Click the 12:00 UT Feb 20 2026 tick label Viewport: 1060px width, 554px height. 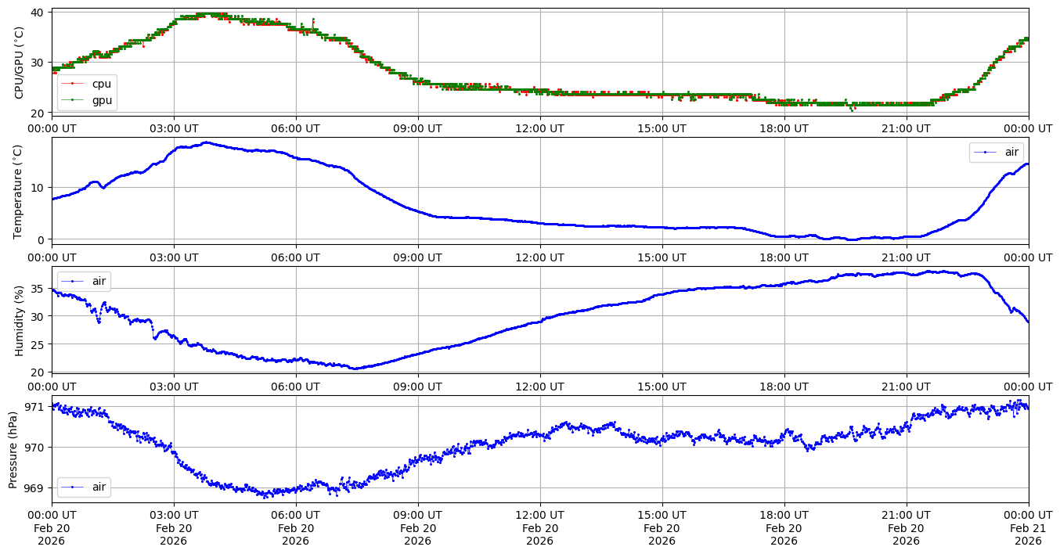click(539, 527)
